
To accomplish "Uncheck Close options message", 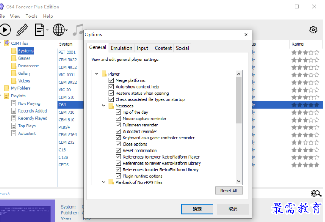I will 118,144.
